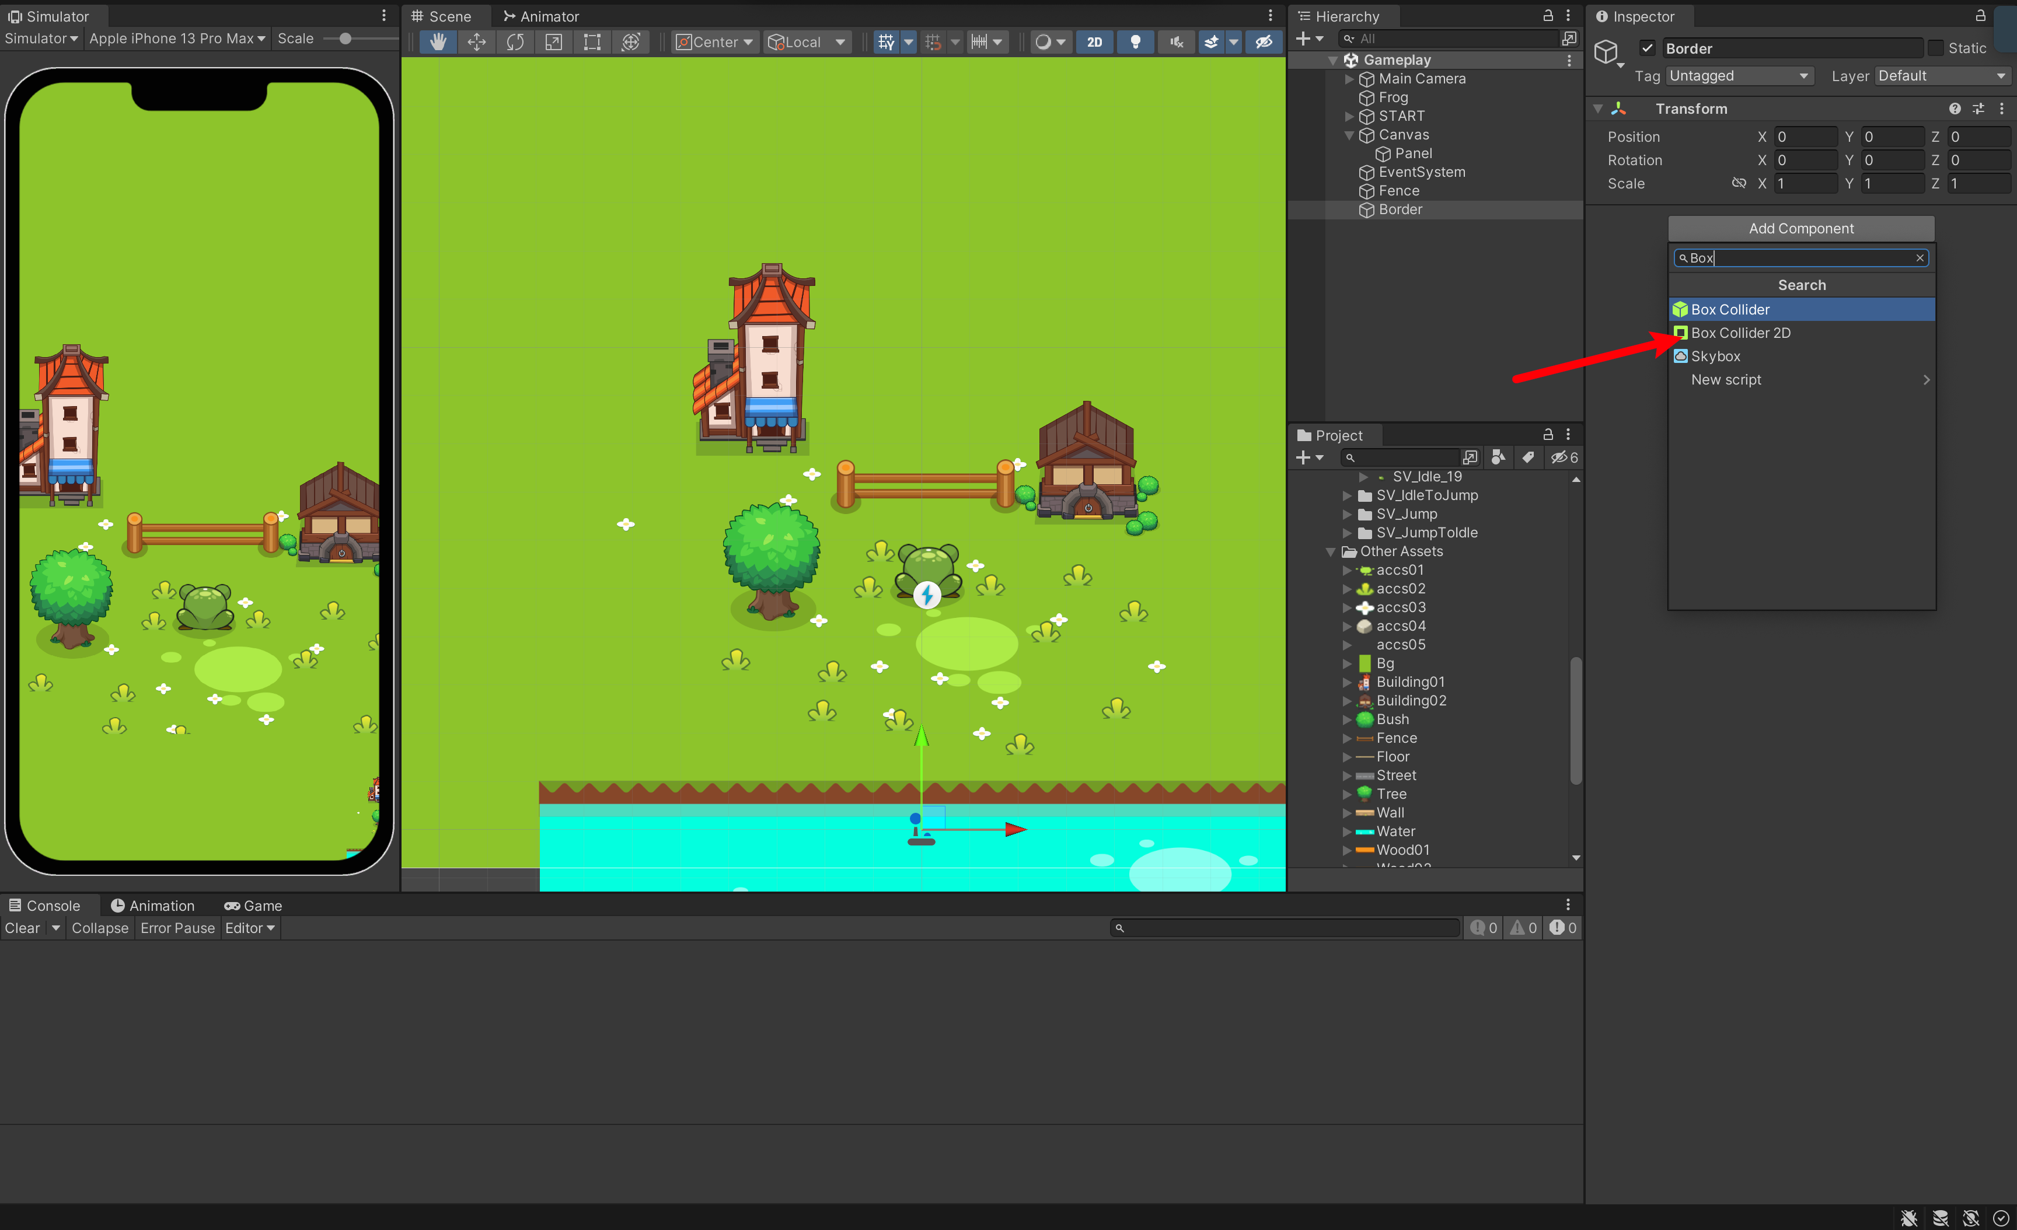Choose Box Collider component
This screenshot has width=2017, height=1230.
coord(1802,309)
